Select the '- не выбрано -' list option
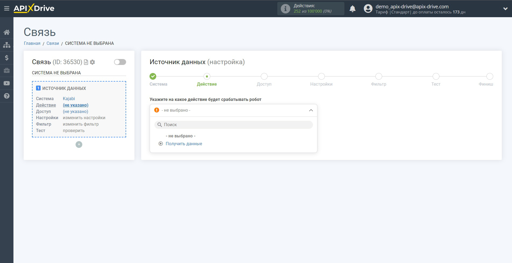 (180, 136)
